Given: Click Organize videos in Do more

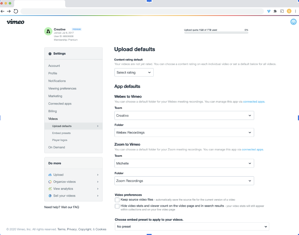Looking at the screenshot, I should click(x=64, y=182).
